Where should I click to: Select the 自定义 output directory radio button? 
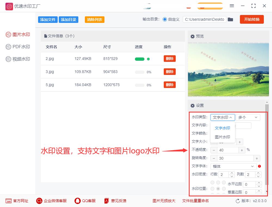[165, 19]
